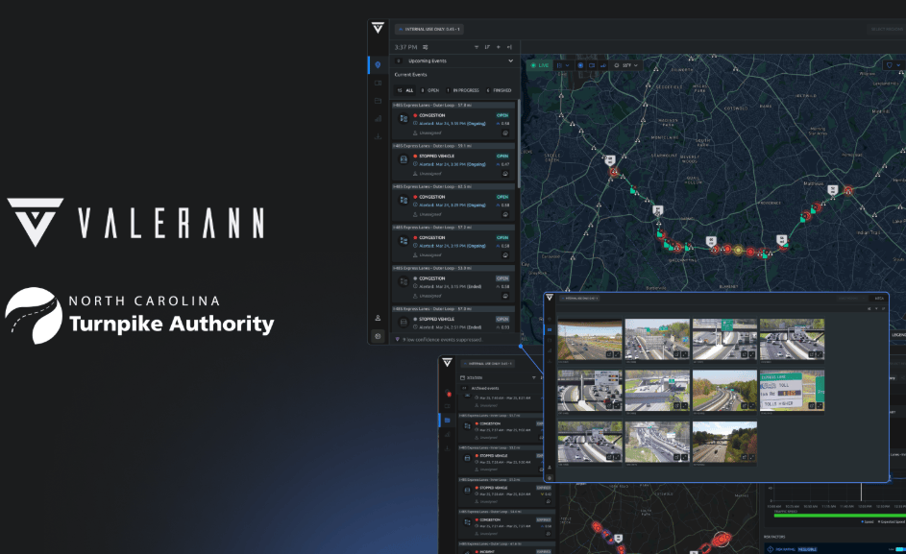Open the toll sign camera thumbnail

(792, 391)
